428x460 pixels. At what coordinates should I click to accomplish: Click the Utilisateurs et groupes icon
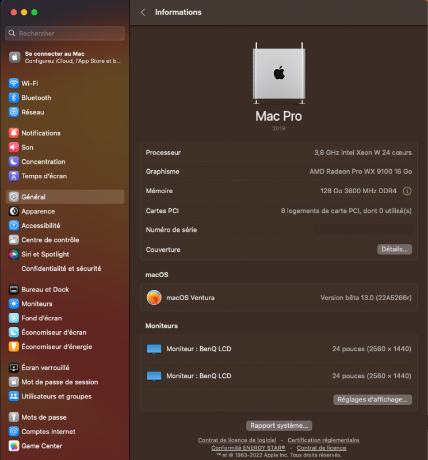tap(14, 396)
